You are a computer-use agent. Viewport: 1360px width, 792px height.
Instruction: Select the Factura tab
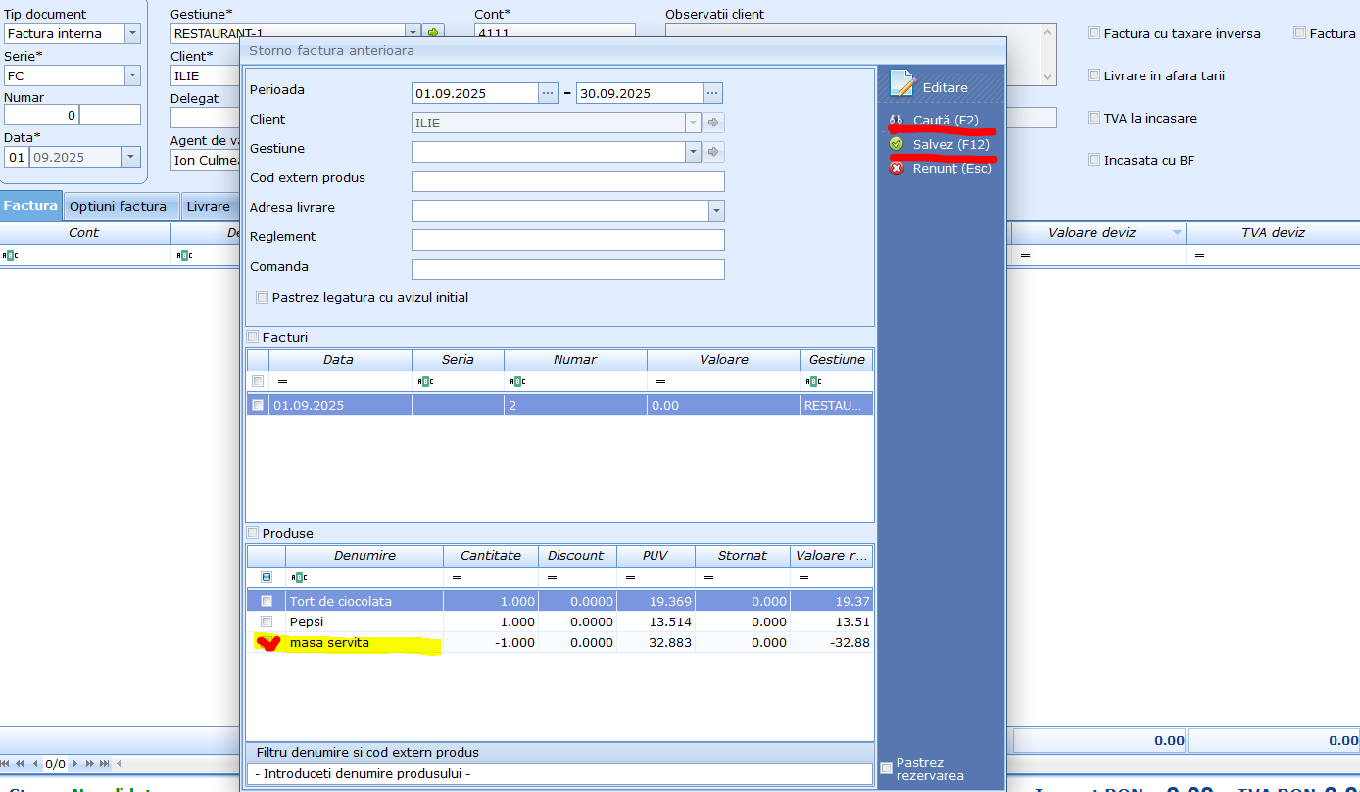pyautogui.click(x=30, y=206)
